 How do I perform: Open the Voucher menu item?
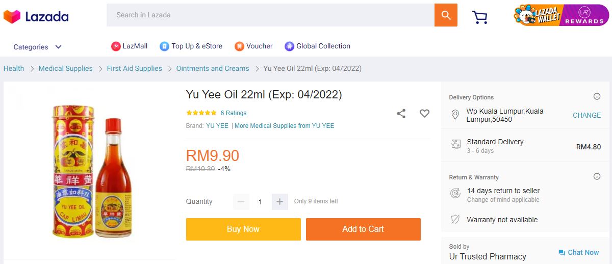click(x=254, y=46)
